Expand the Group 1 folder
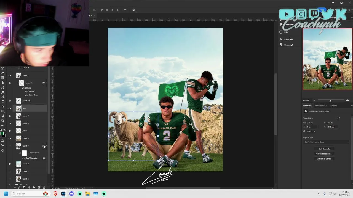 pyautogui.click(x=14, y=185)
